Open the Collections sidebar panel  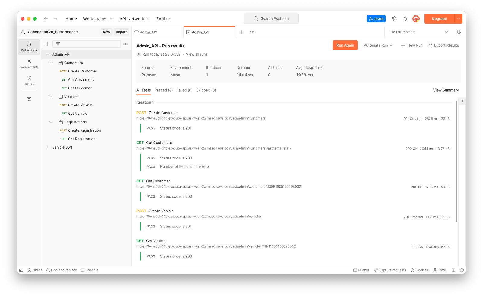click(29, 47)
